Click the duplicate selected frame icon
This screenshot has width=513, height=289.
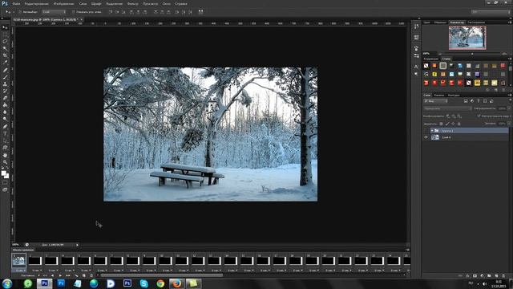click(x=83, y=275)
